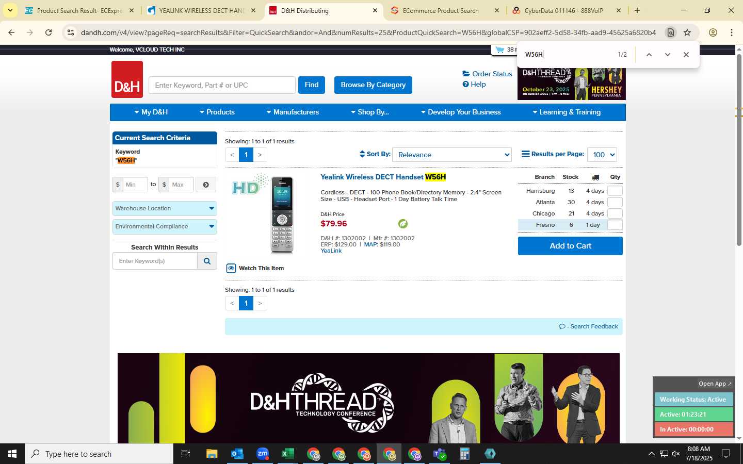Expand the Warehouse Location filter
Image resolution: width=743 pixels, height=464 pixels.
pyautogui.click(x=165, y=208)
